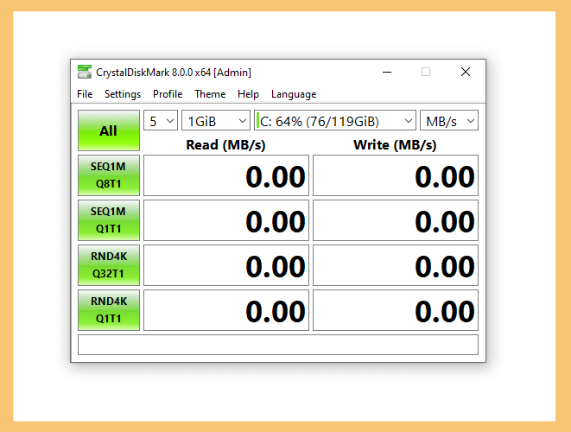Close the CrystalDiskMark window
The image size is (571, 432).
tap(466, 72)
